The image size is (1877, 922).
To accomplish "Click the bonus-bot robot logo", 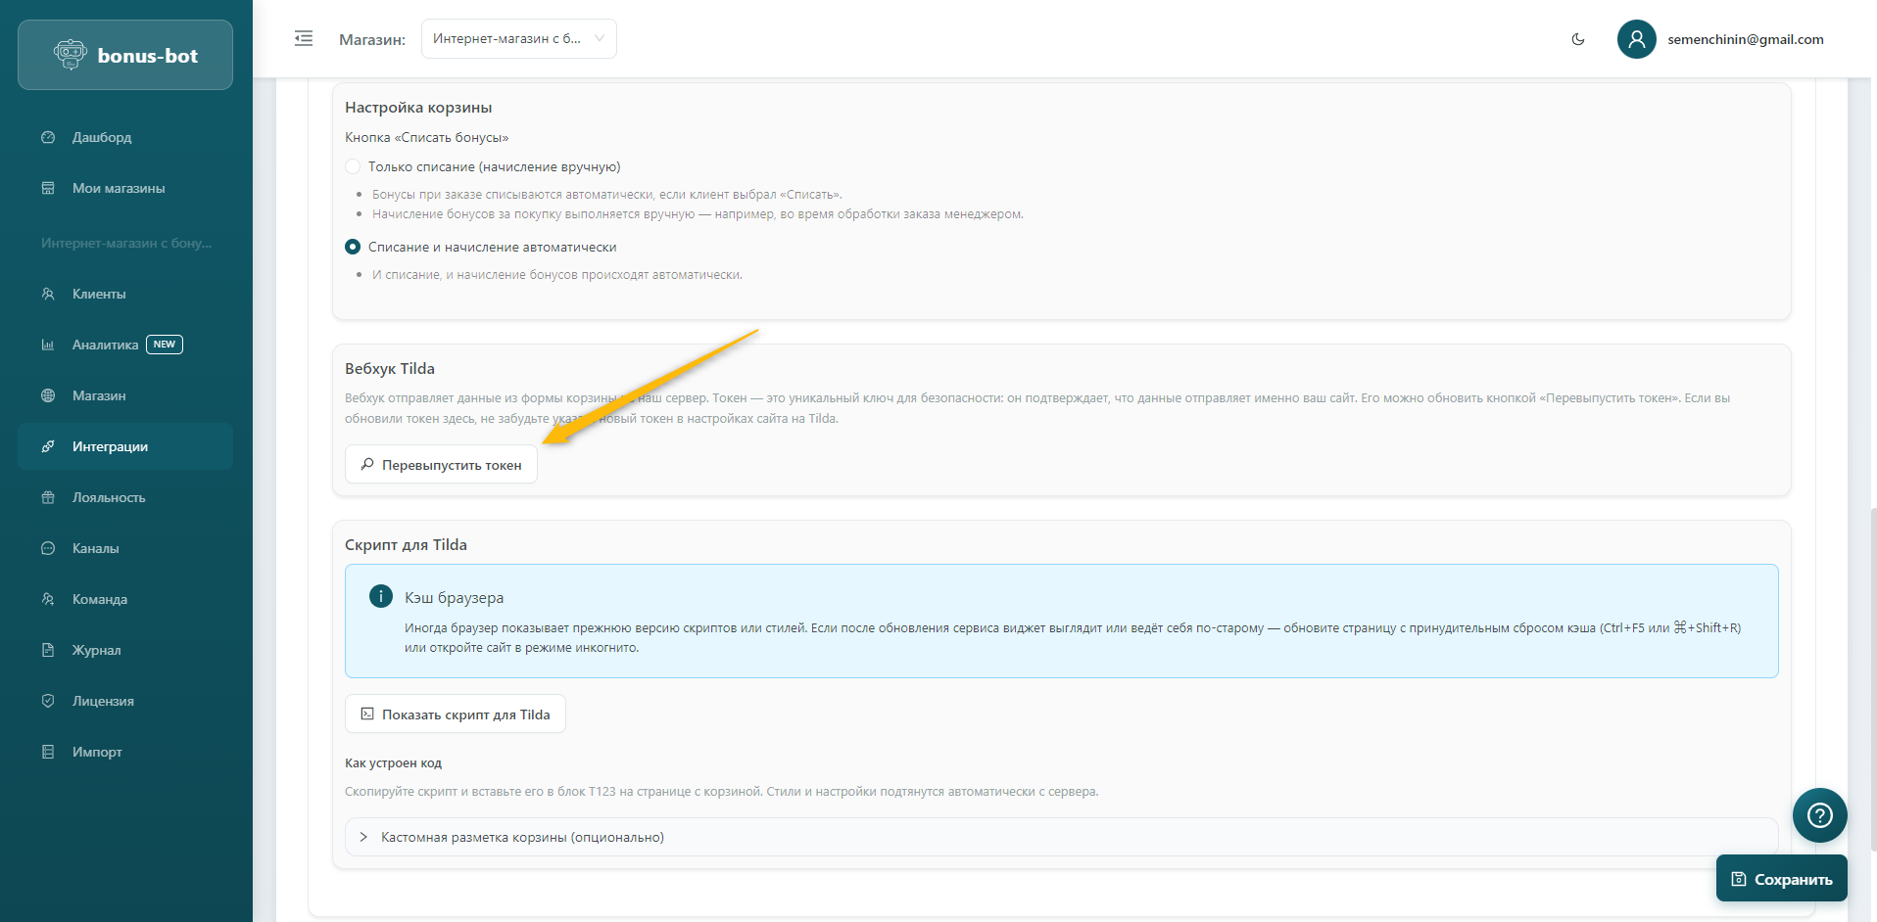I will (71, 55).
